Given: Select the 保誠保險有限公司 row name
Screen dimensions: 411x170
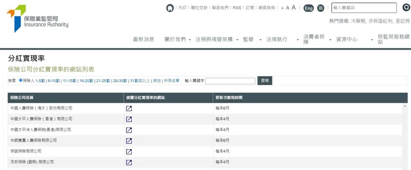Looking at the screenshot, I should (x=26, y=151).
